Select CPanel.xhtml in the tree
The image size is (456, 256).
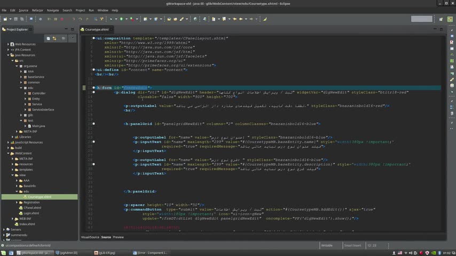pos(32,208)
